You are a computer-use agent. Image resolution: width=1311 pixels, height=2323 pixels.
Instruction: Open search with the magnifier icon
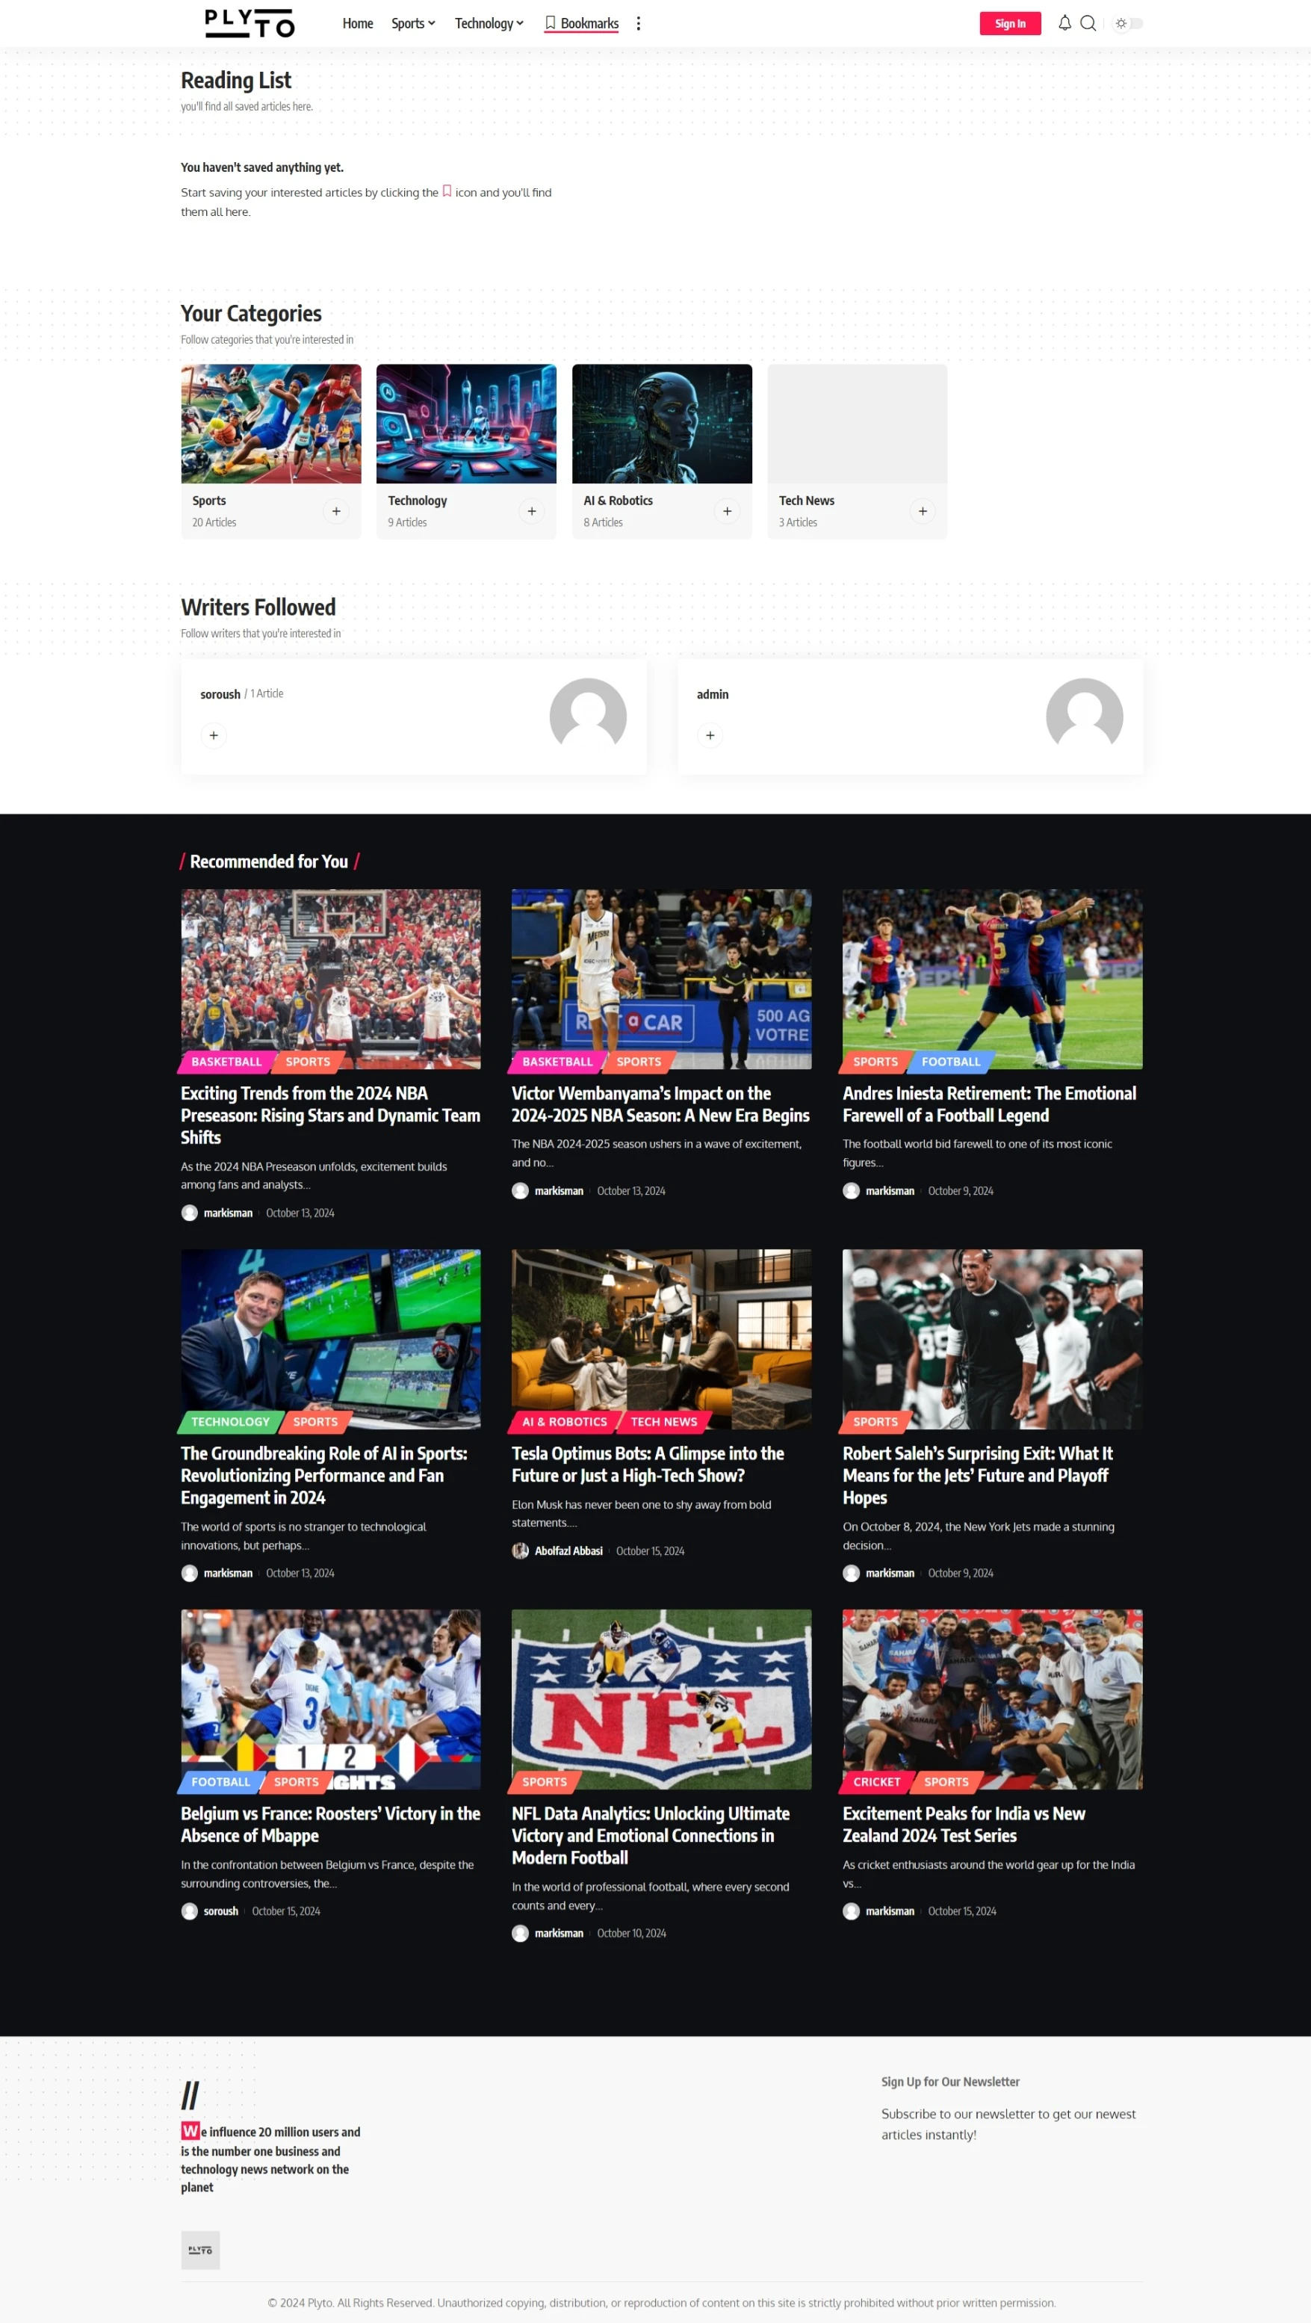click(1088, 23)
